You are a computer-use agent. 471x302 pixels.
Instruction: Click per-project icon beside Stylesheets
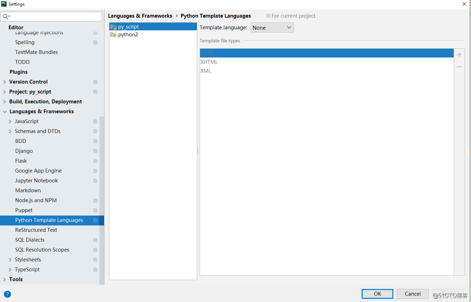[x=95, y=260]
